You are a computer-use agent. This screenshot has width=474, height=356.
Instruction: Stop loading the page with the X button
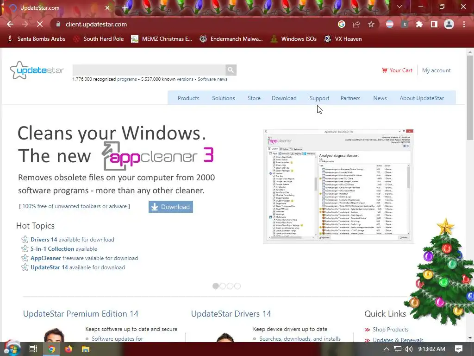[x=40, y=24]
